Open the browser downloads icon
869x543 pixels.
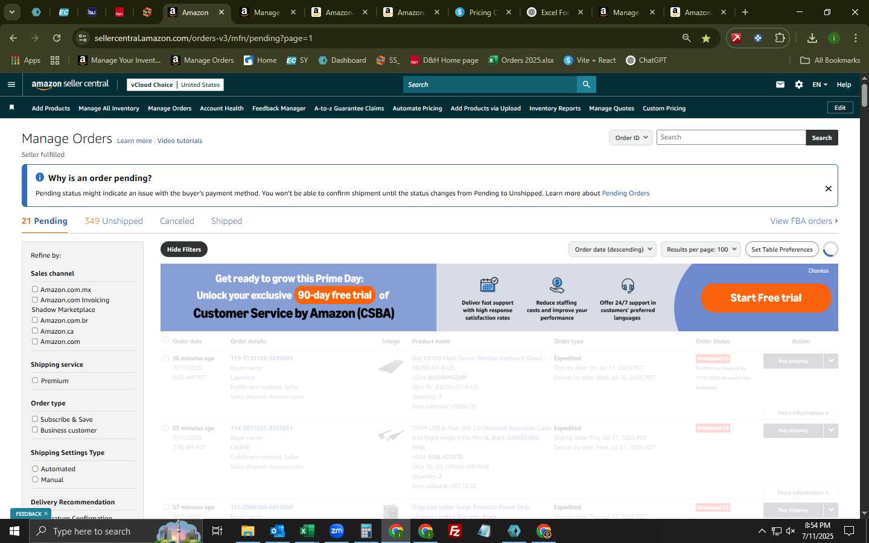(812, 38)
